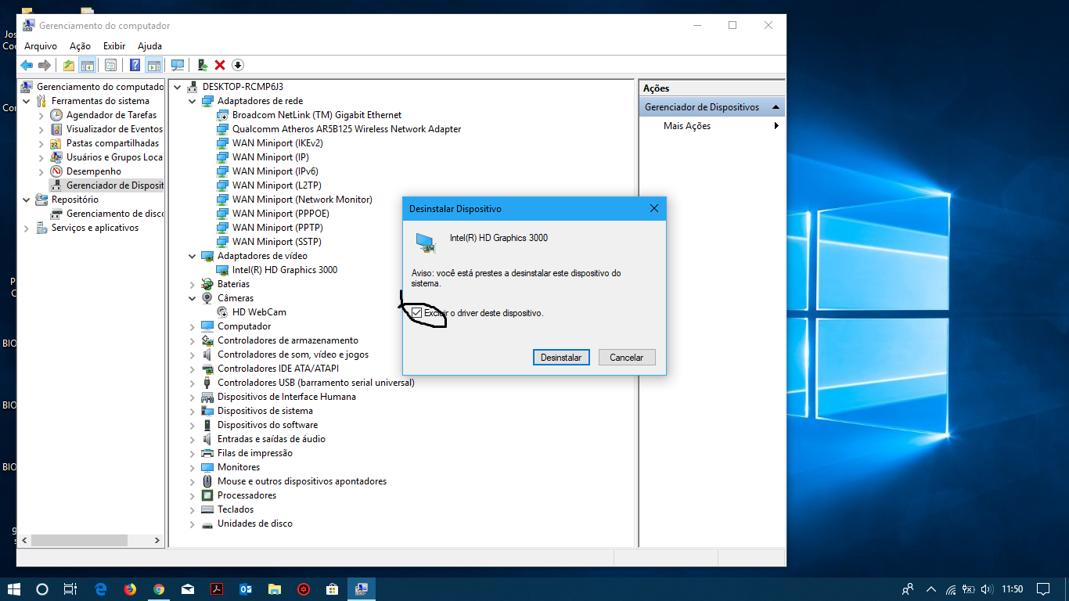Open Microsoft Edge from the taskbar
The width and height of the screenshot is (1069, 601).
point(101,589)
